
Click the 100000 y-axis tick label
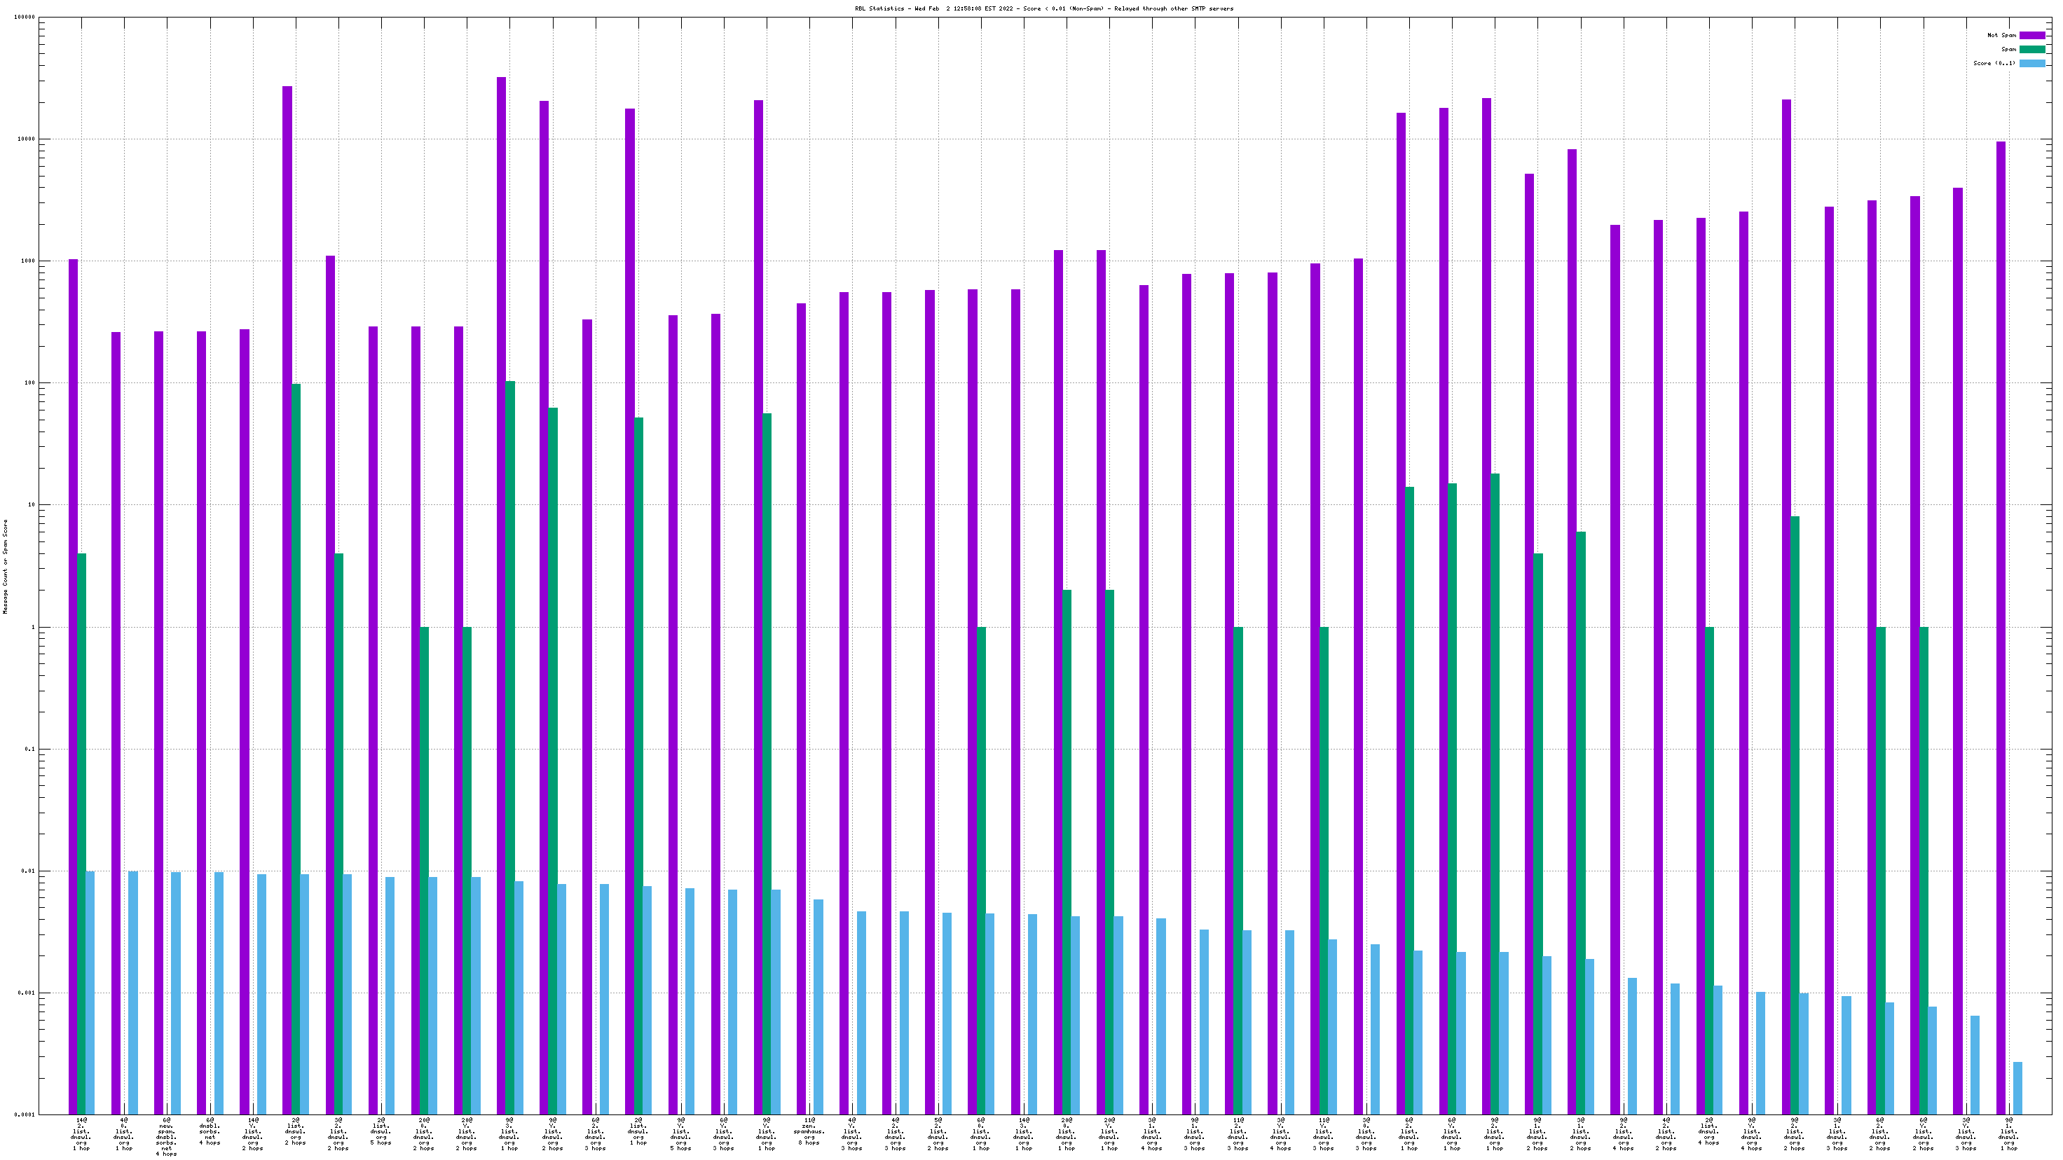click(24, 18)
